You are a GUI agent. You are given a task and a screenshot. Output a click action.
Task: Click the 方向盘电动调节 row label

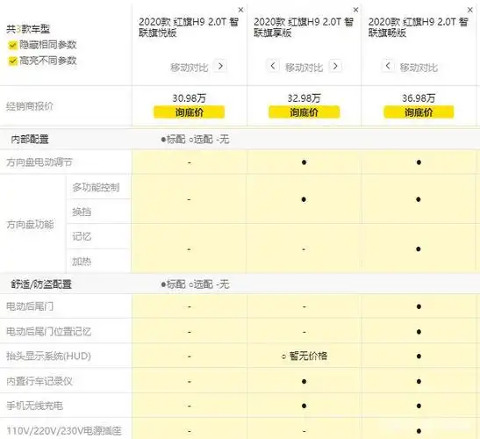(39, 162)
